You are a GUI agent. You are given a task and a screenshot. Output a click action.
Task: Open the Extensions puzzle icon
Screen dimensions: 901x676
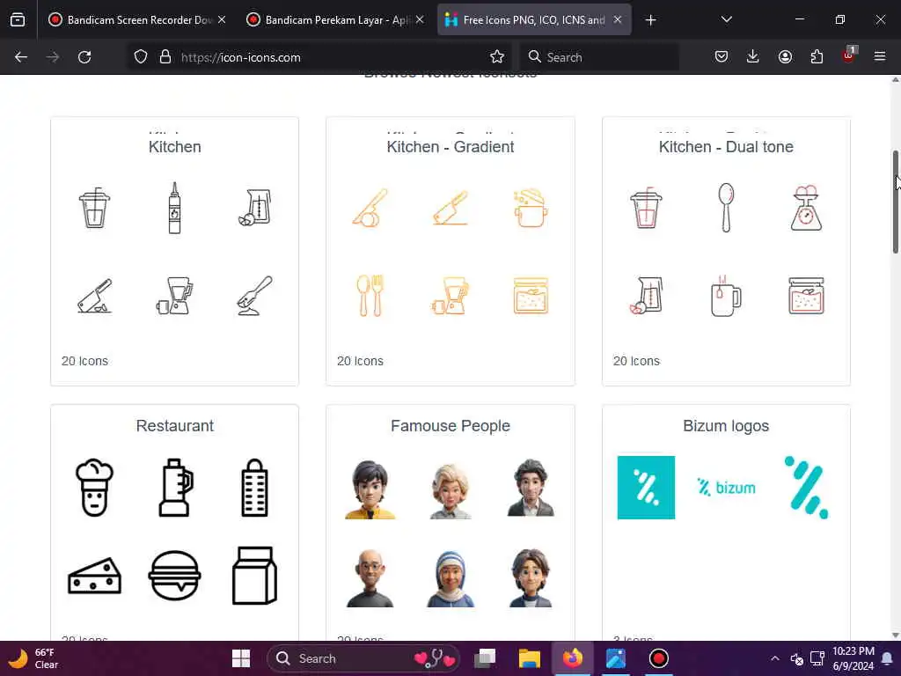pos(817,56)
